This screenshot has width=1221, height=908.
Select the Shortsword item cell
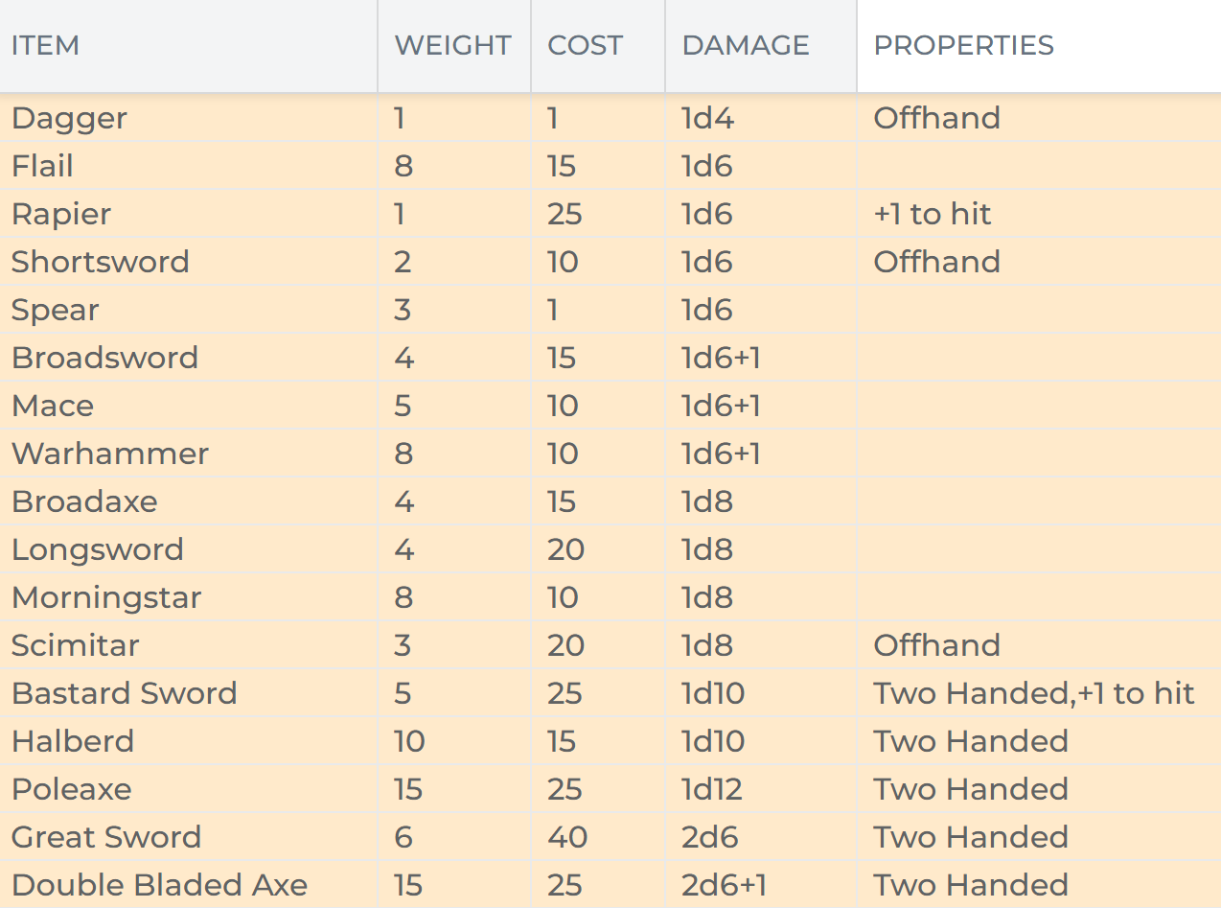click(x=101, y=262)
